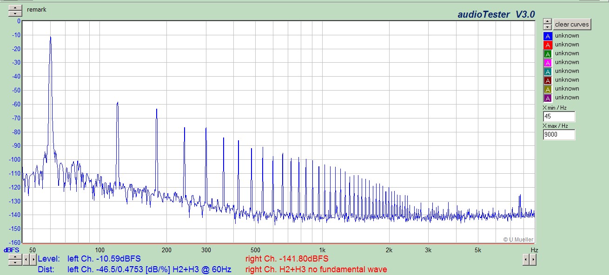Click the down arrow under the dBFS label

coord(15,262)
